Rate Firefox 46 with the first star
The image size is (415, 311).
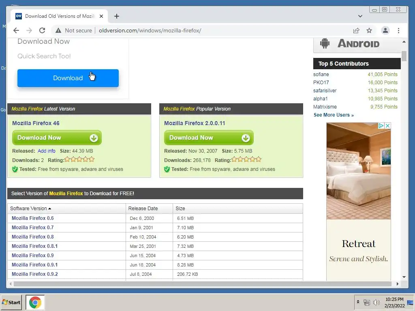coord(68,159)
